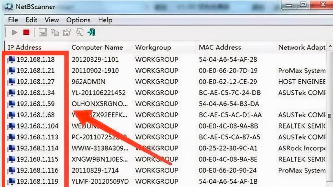Click computer name 20120329-1101
The height and width of the screenshot is (187, 333).
95,59
